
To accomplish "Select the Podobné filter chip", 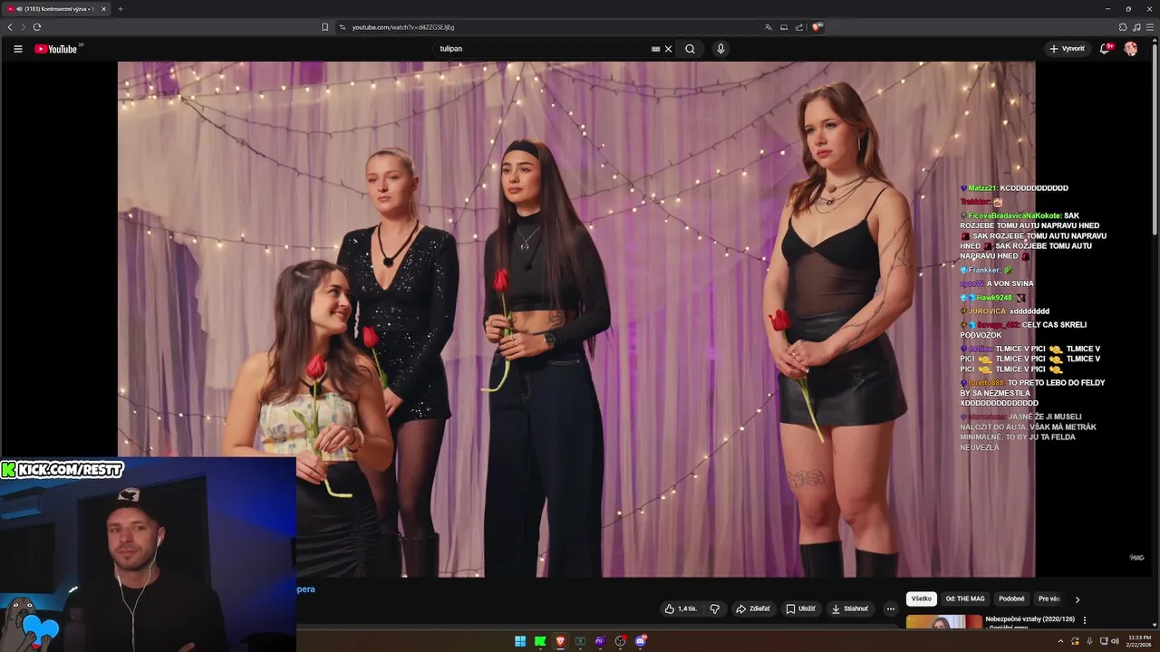I will click(1011, 599).
